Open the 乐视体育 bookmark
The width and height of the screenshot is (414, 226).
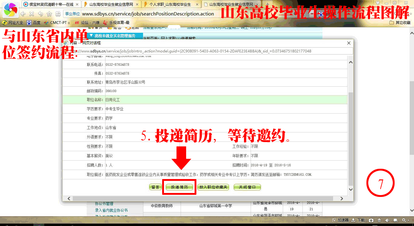[x=116, y=22]
